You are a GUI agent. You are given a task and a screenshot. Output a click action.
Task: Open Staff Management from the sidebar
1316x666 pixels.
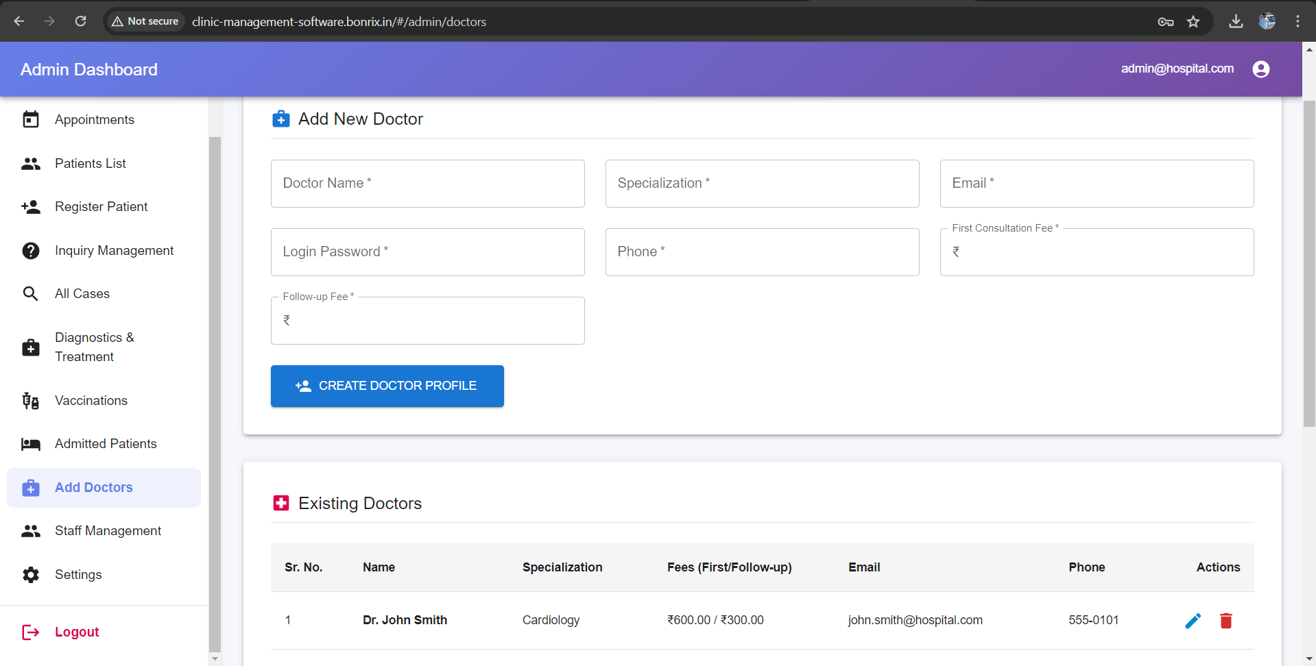click(108, 530)
